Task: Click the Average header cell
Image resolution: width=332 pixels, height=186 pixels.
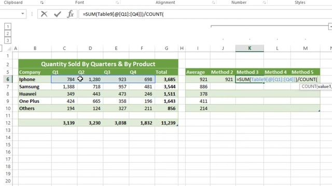Action: point(198,72)
